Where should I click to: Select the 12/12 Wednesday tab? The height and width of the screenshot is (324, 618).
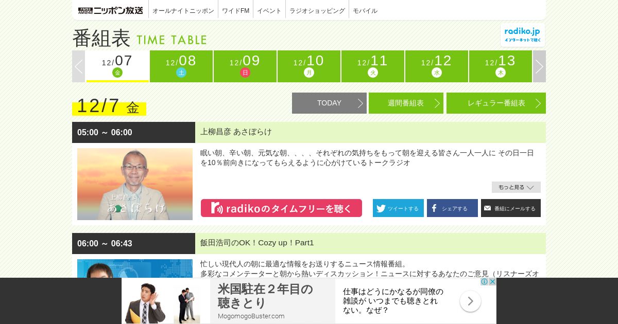click(x=437, y=66)
